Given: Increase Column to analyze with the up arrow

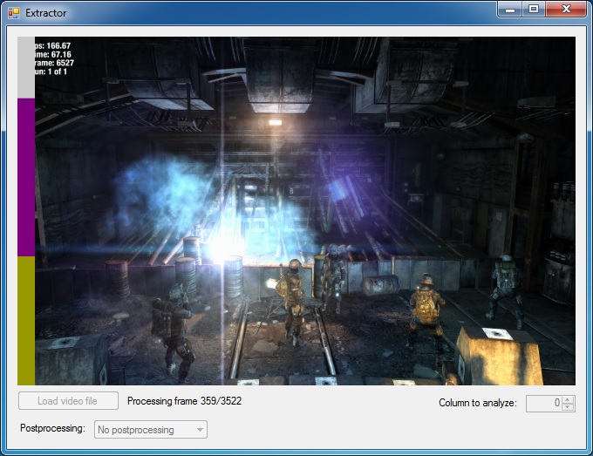Looking at the screenshot, I should (x=568, y=399).
